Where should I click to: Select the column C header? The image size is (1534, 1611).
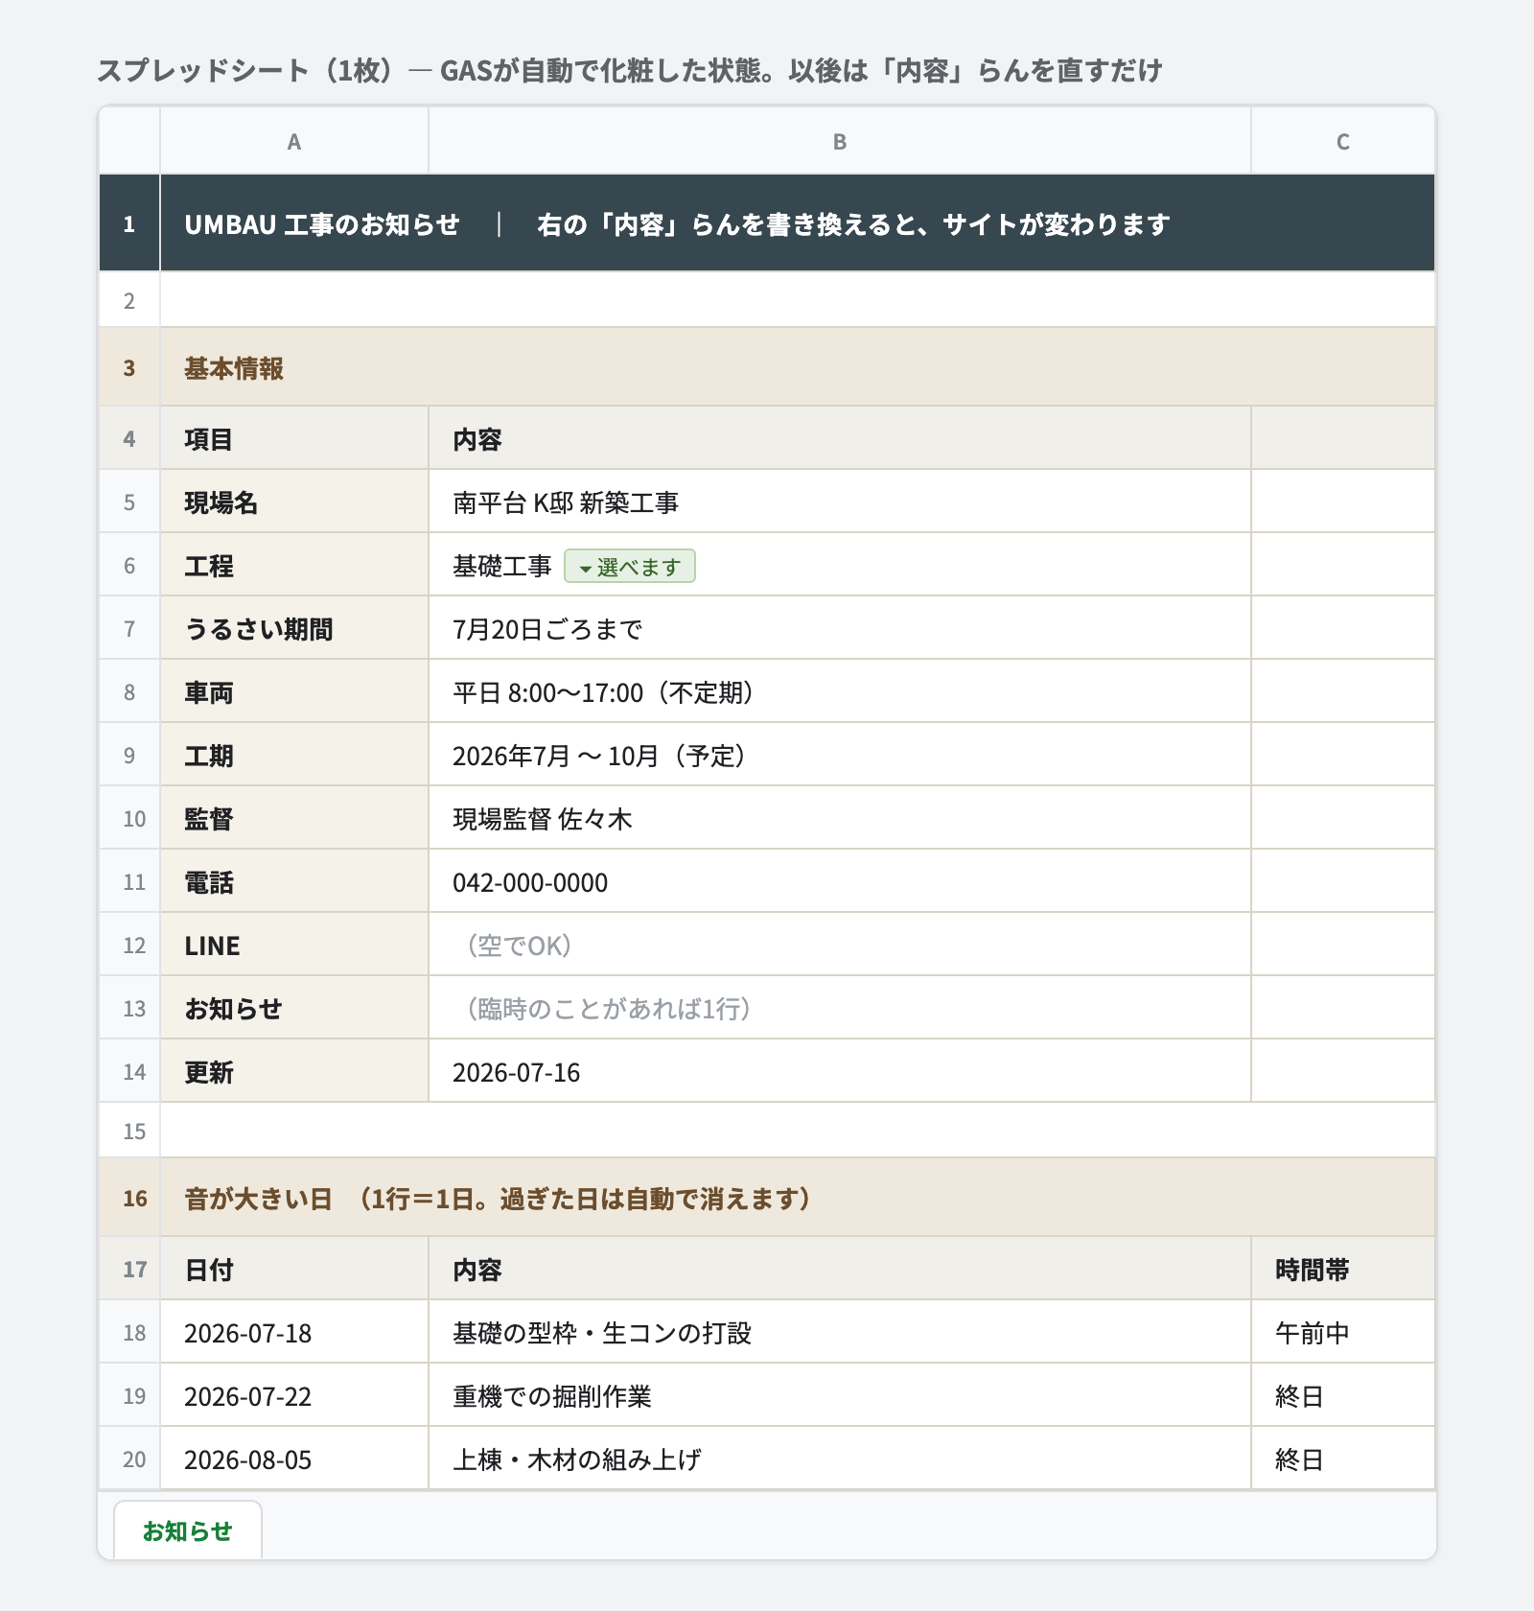(x=1342, y=142)
